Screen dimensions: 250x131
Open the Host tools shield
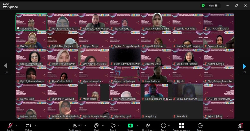(148, 126)
